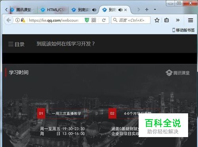This screenshot has height=147, width=198.
Task: Focus the 百度 search box
Action: 131,20
